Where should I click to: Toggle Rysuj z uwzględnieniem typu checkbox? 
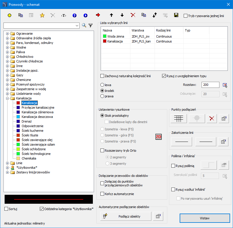coord(164,76)
